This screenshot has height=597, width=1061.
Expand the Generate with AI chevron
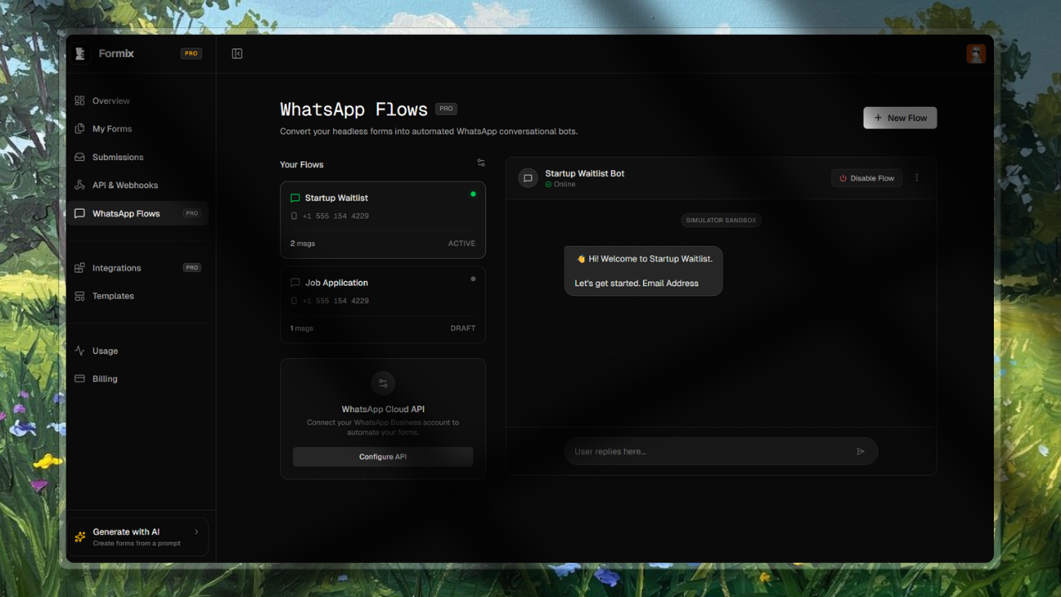click(196, 532)
